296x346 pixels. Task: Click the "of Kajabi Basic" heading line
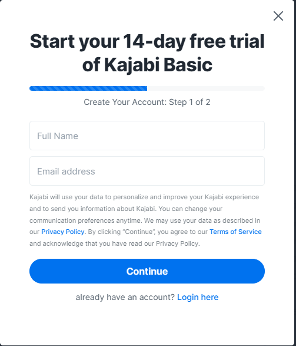click(x=147, y=65)
